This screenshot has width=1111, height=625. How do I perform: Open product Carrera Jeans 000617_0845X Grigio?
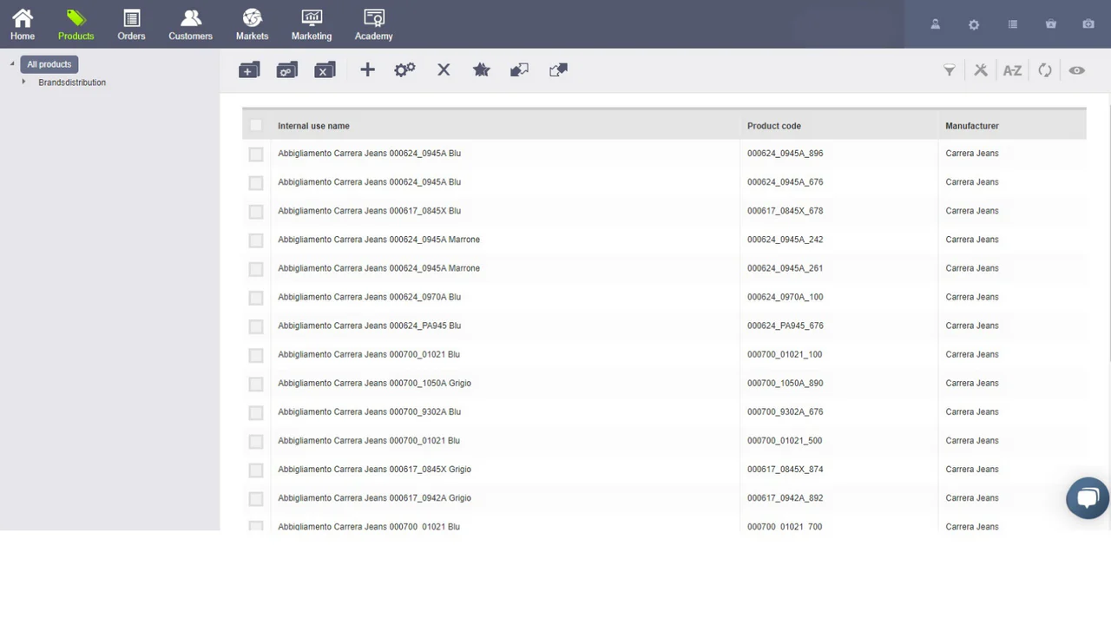[x=374, y=469]
